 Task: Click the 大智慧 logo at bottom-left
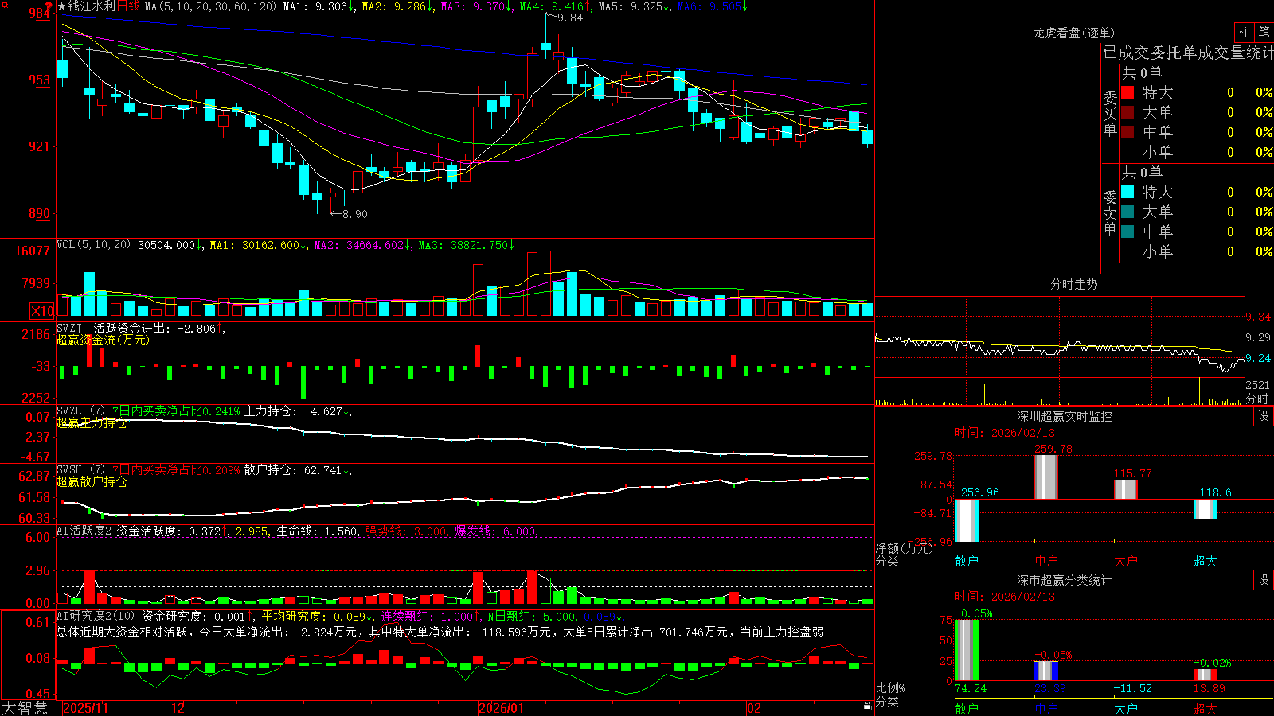pyautogui.click(x=25, y=708)
